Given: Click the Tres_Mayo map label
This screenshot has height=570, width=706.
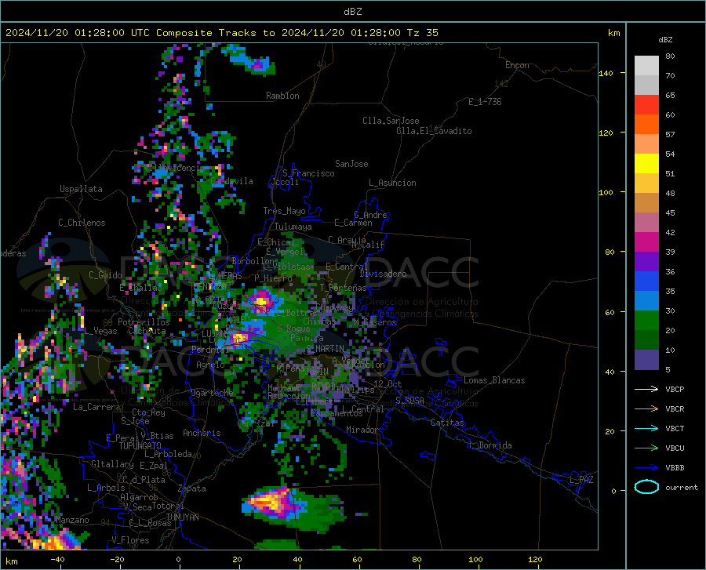Looking at the screenshot, I should (x=284, y=211).
